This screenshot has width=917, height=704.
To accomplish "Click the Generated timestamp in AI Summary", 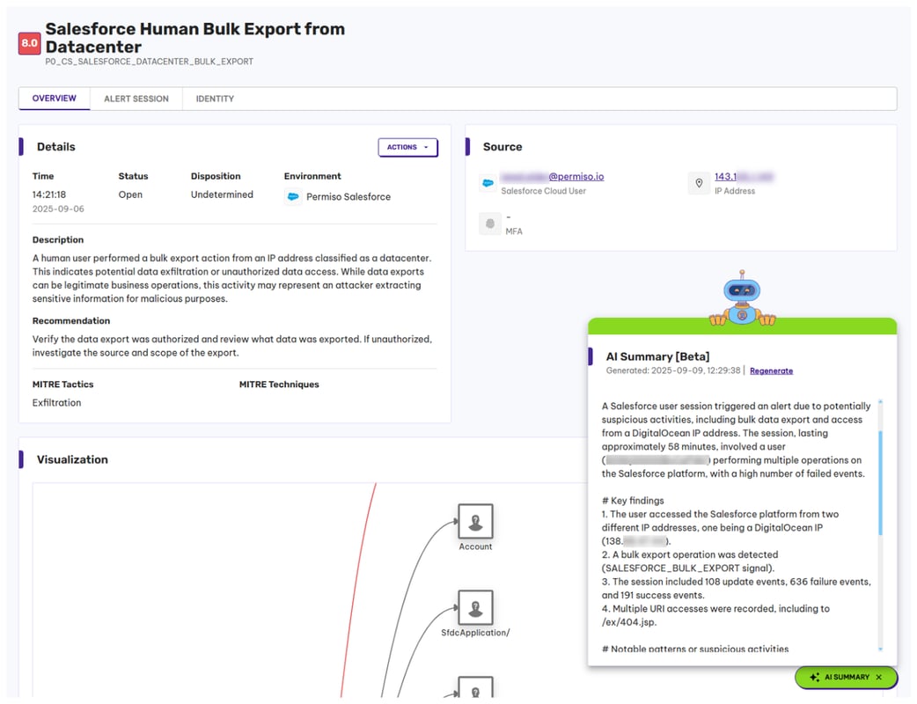I will click(673, 370).
